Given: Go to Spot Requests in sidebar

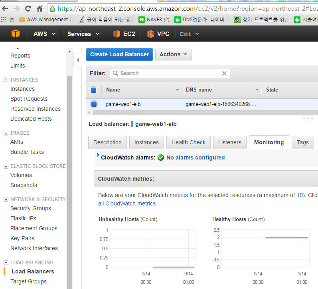Looking at the screenshot, I should (29, 99).
